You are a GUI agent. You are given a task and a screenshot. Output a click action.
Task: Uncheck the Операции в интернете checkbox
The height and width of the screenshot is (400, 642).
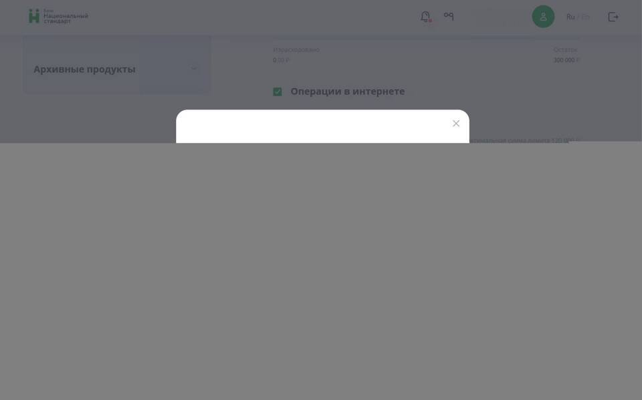pyautogui.click(x=277, y=91)
